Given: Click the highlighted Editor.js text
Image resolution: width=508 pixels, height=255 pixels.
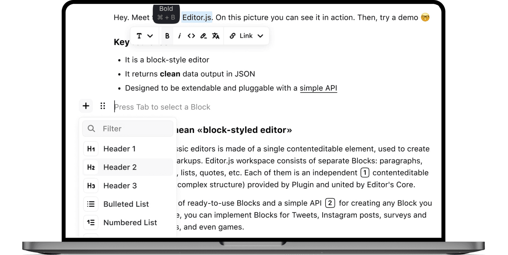Looking at the screenshot, I should point(197,17).
